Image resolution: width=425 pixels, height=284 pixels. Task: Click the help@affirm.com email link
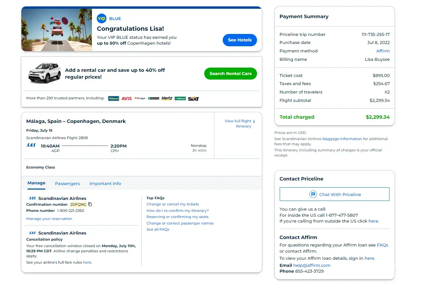pos(312,265)
